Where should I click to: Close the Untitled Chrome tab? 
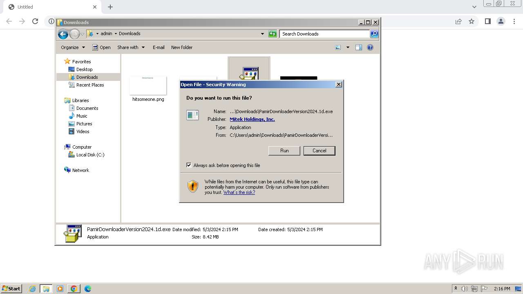[x=95, y=7]
